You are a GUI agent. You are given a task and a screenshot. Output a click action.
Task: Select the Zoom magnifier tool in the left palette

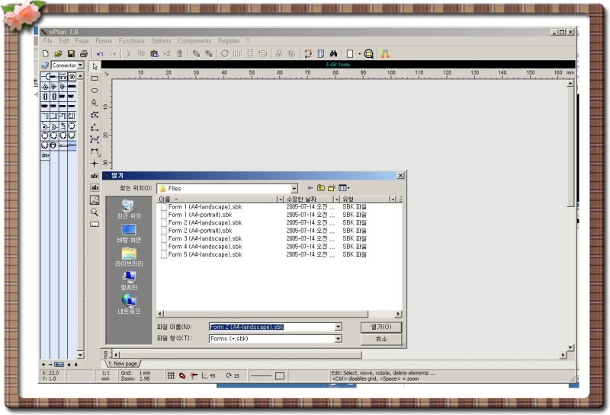[x=95, y=212]
